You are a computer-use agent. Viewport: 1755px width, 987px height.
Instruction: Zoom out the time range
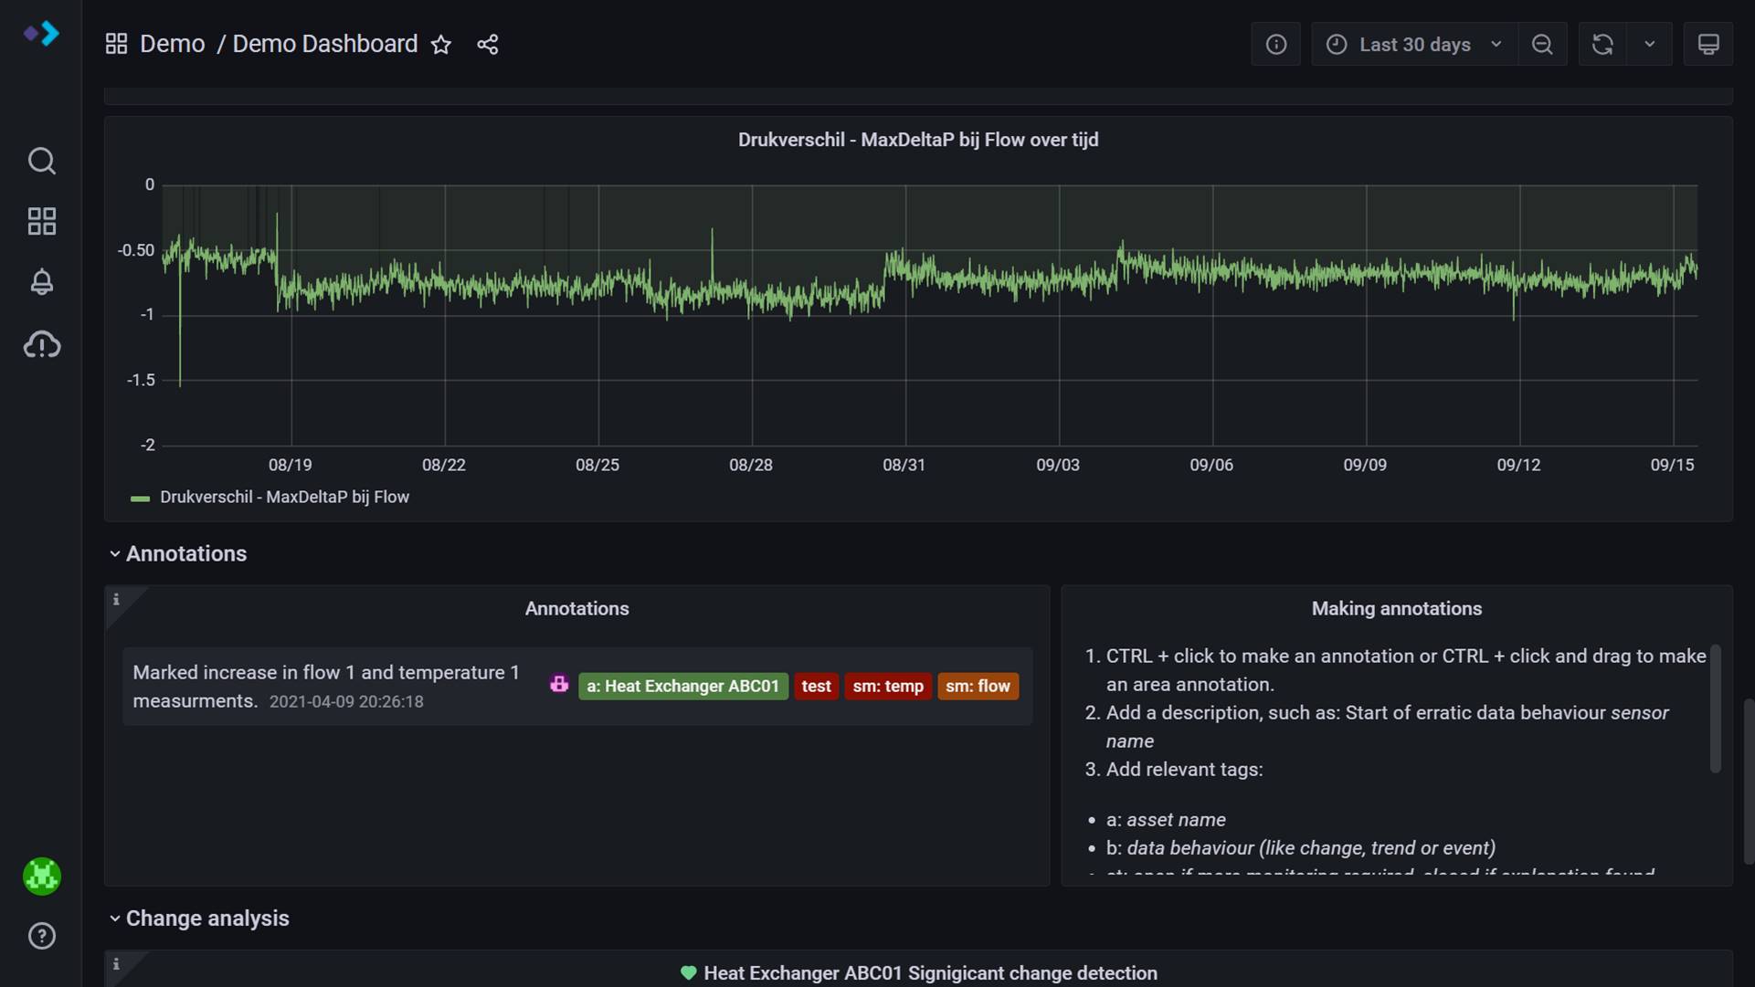pyautogui.click(x=1542, y=45)
